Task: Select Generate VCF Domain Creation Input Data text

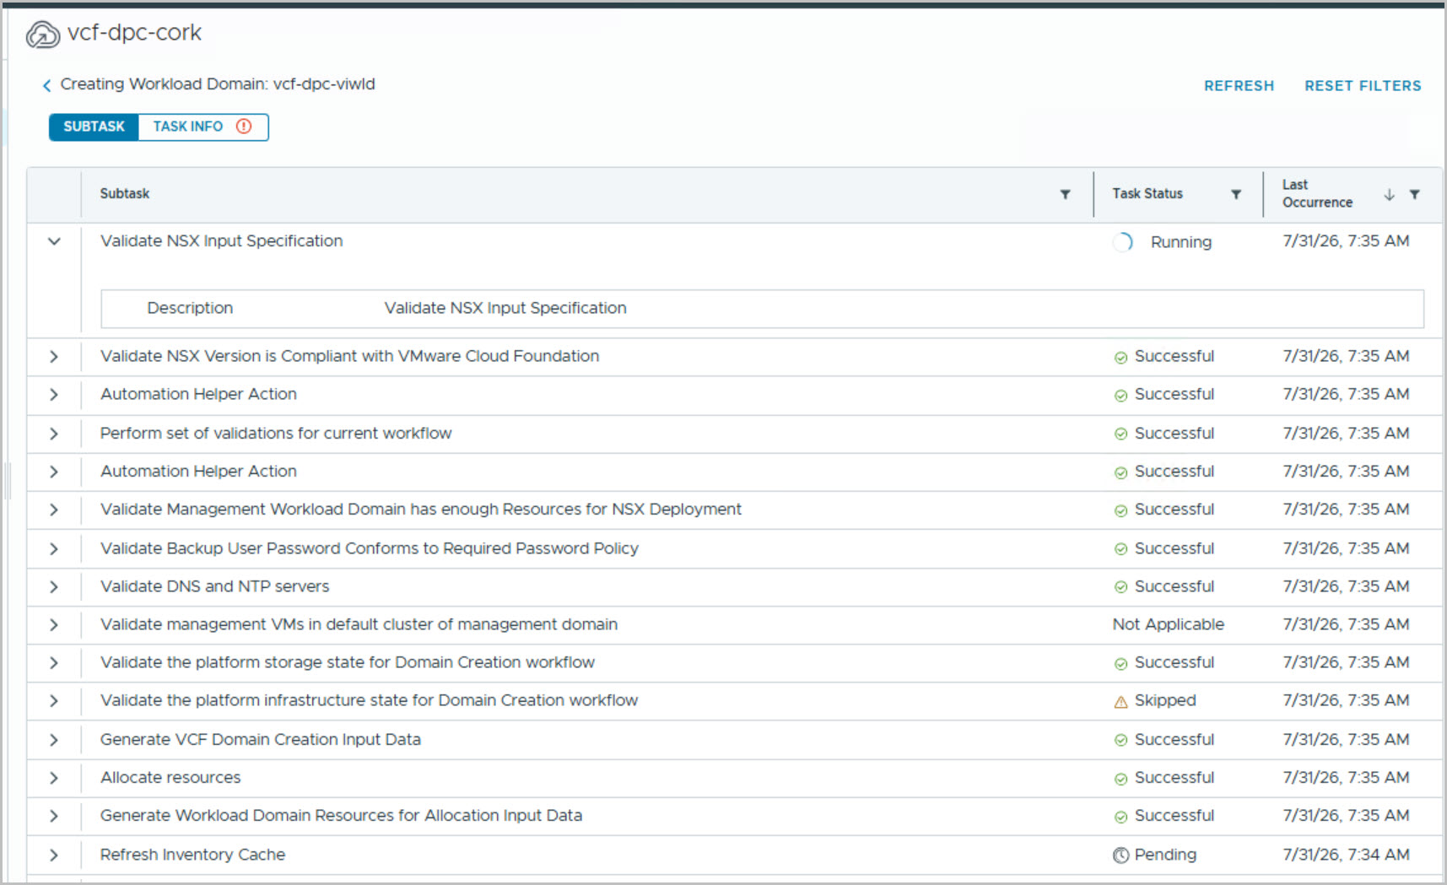Action: coord(261,739)
